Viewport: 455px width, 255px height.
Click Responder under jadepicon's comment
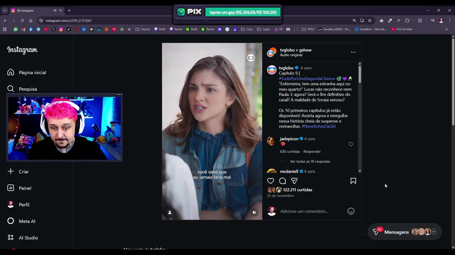point(312,152)
